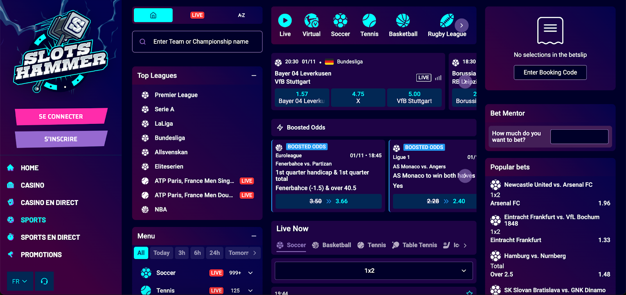626x295 pixels.
Task: Click the home icon tab
Action: [153, 15]
